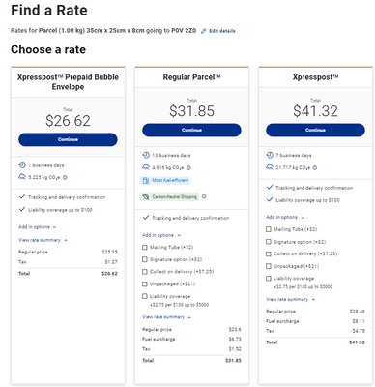The image size is (375, 387).
Task: Select Unpackaged checkbox under Xpresspost
Action: coord(269,266)
